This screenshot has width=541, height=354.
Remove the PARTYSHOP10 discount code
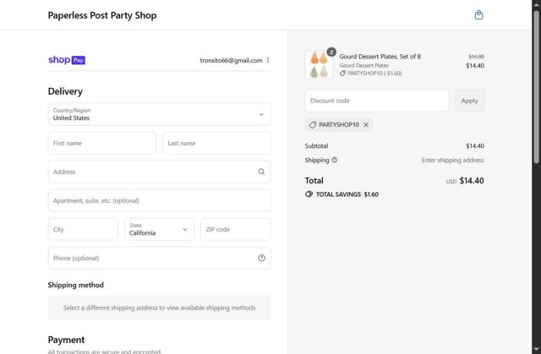pyautogui.click(x=366, y=124)
